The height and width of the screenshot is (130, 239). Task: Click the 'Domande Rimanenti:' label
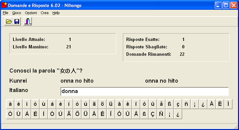coord(149,54)
